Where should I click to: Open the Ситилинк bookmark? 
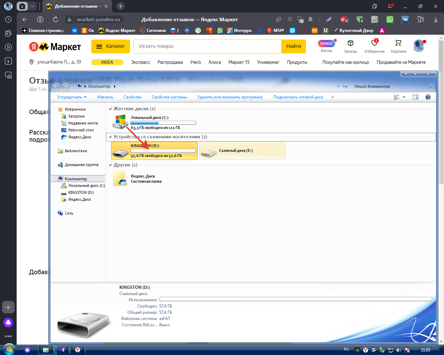click(153, 31)
